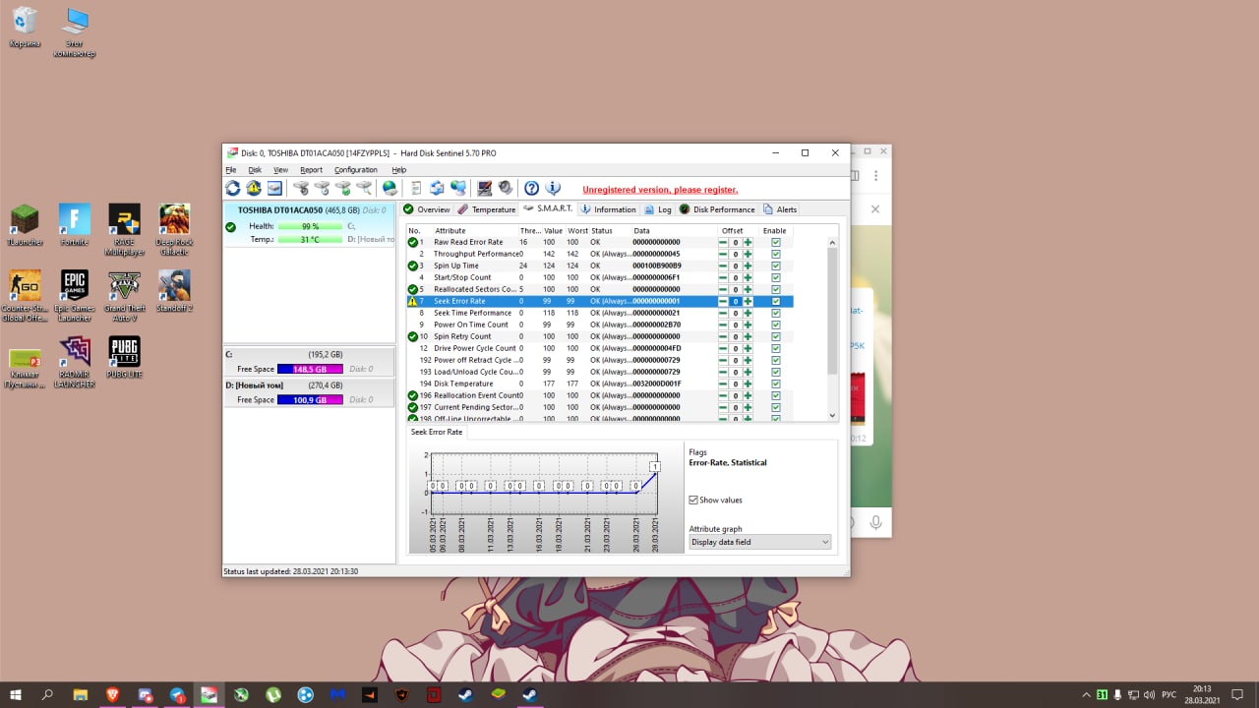Click the blue info toolbar icon
The width and height of the screenshot is (1259, 708).
click(x=553, y=188)
